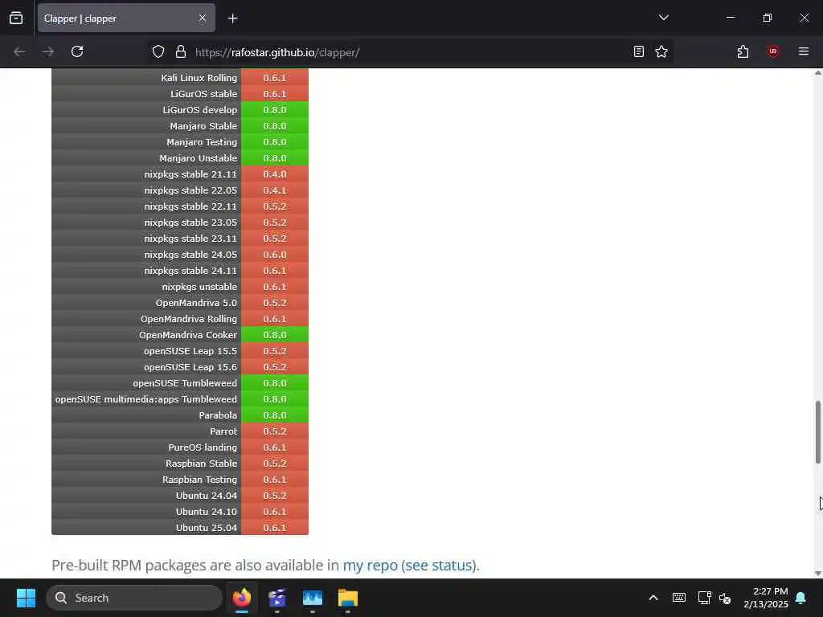Screen dimensions: 823x617
Task: Open the touch keyboard tray icon
Action: point(678,598)
